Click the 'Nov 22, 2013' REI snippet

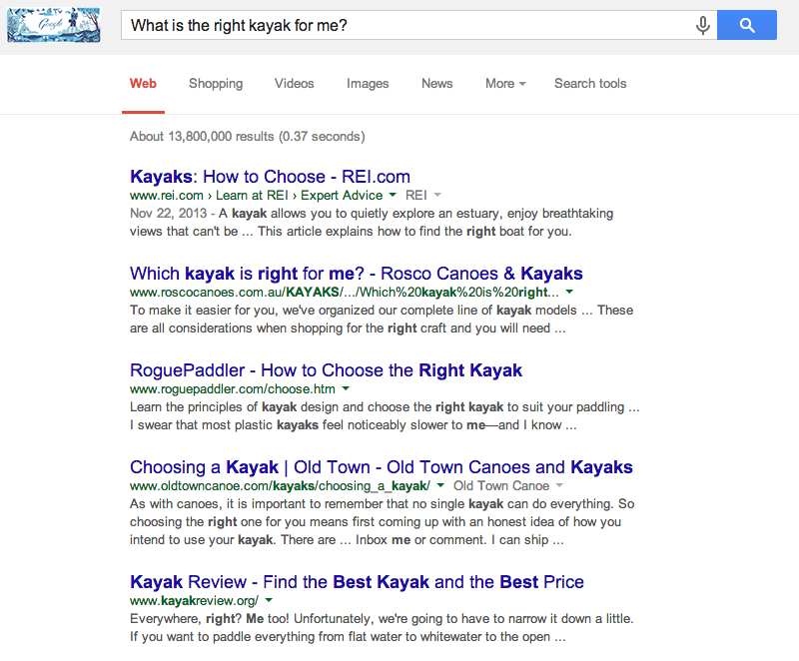point(372,222)
